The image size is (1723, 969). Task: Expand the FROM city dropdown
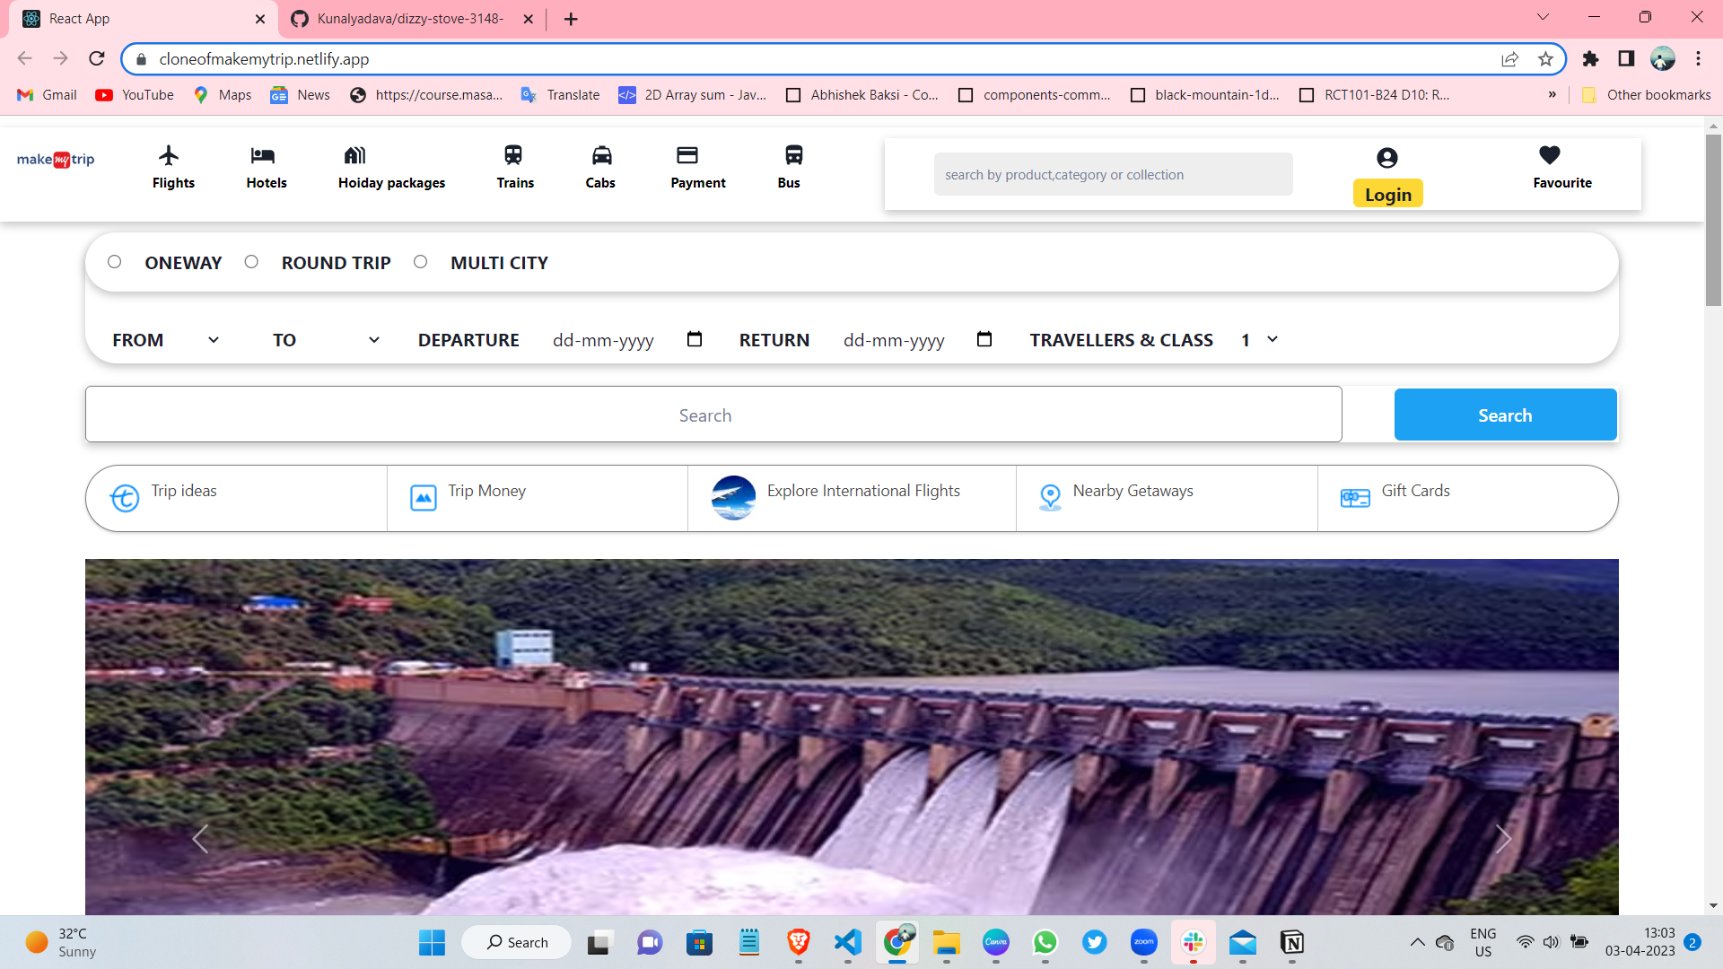click(214, 340)
